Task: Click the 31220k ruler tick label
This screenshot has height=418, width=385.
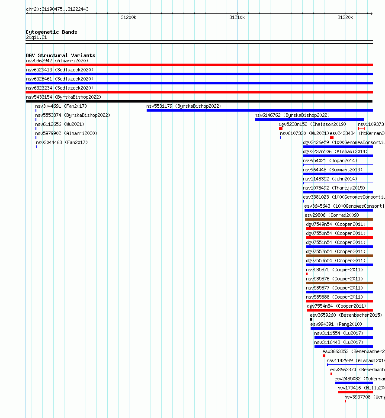Action: tap(345, 17)
